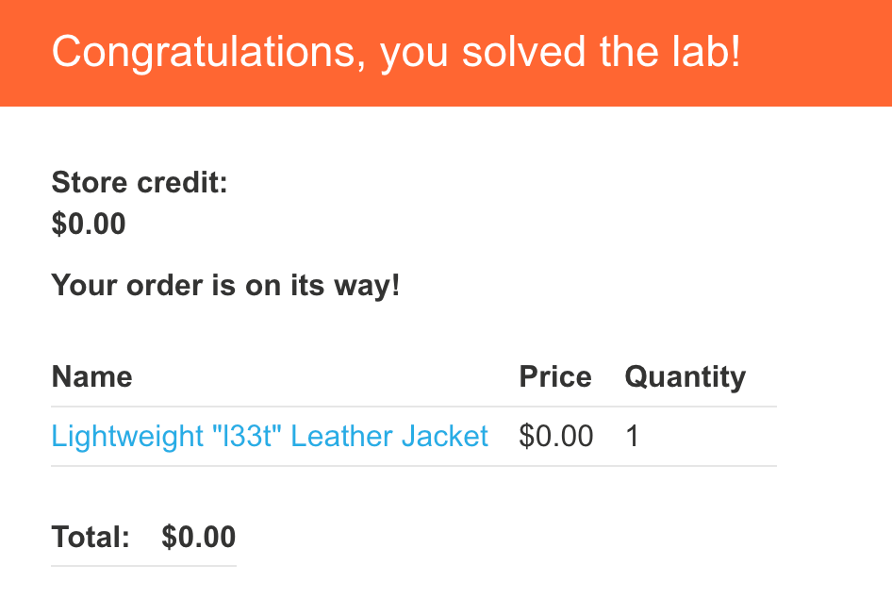Click the Name column header

91,377
